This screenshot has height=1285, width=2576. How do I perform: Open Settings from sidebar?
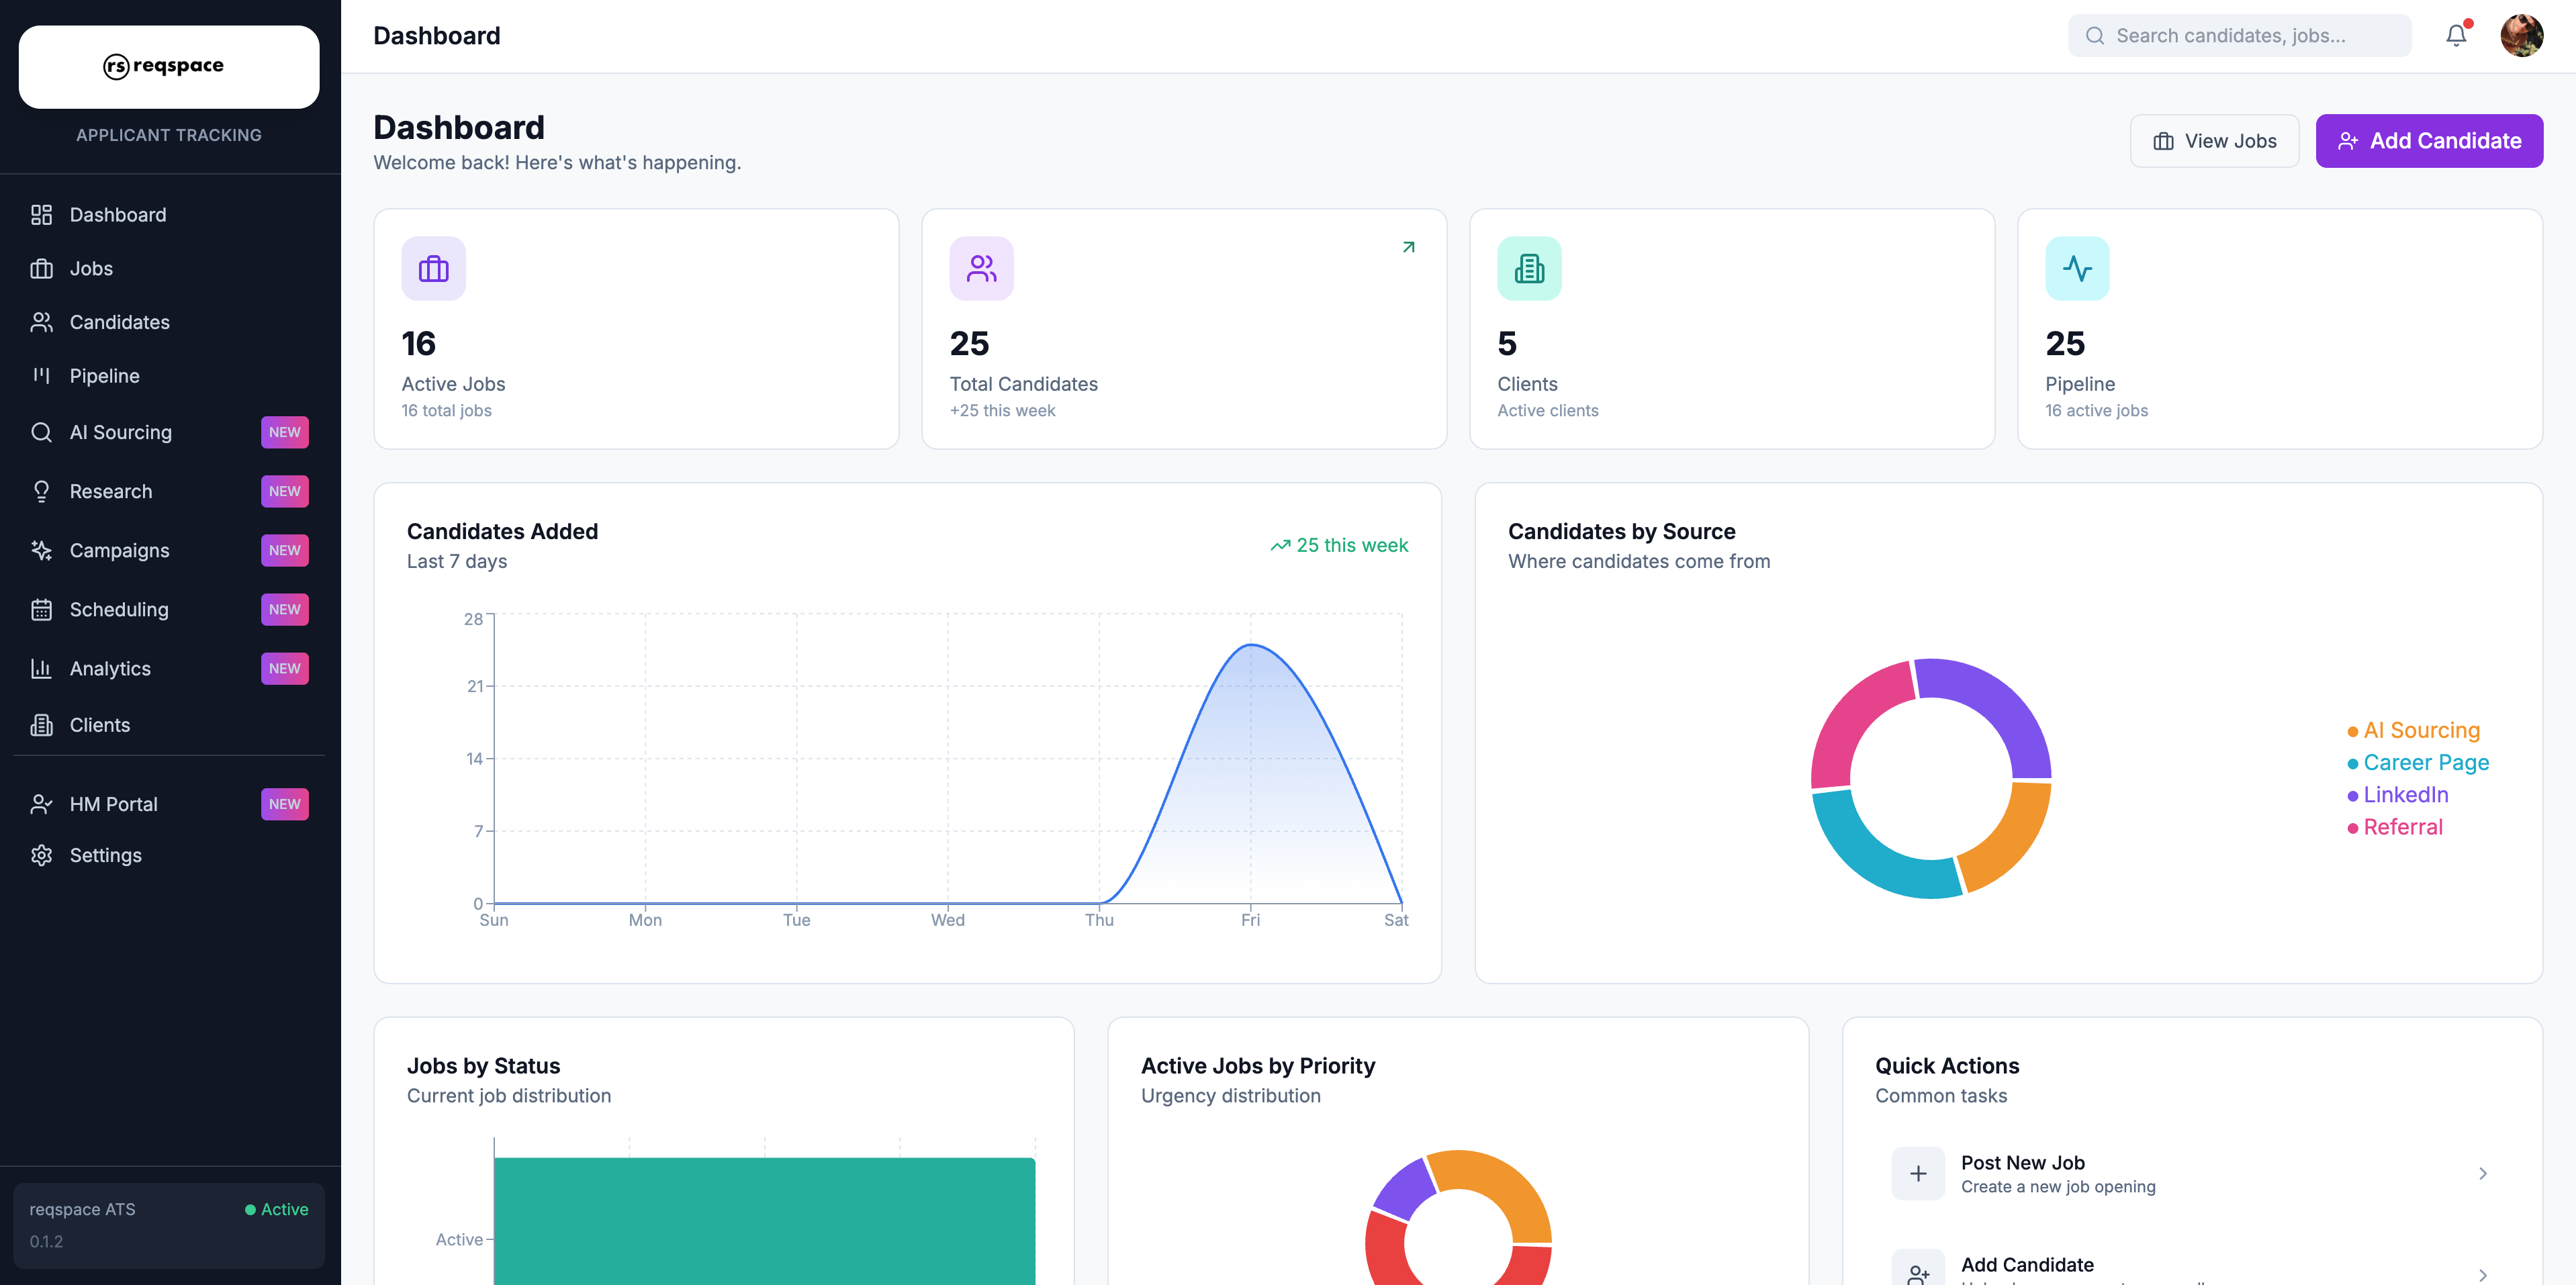(x=105, y=855)
